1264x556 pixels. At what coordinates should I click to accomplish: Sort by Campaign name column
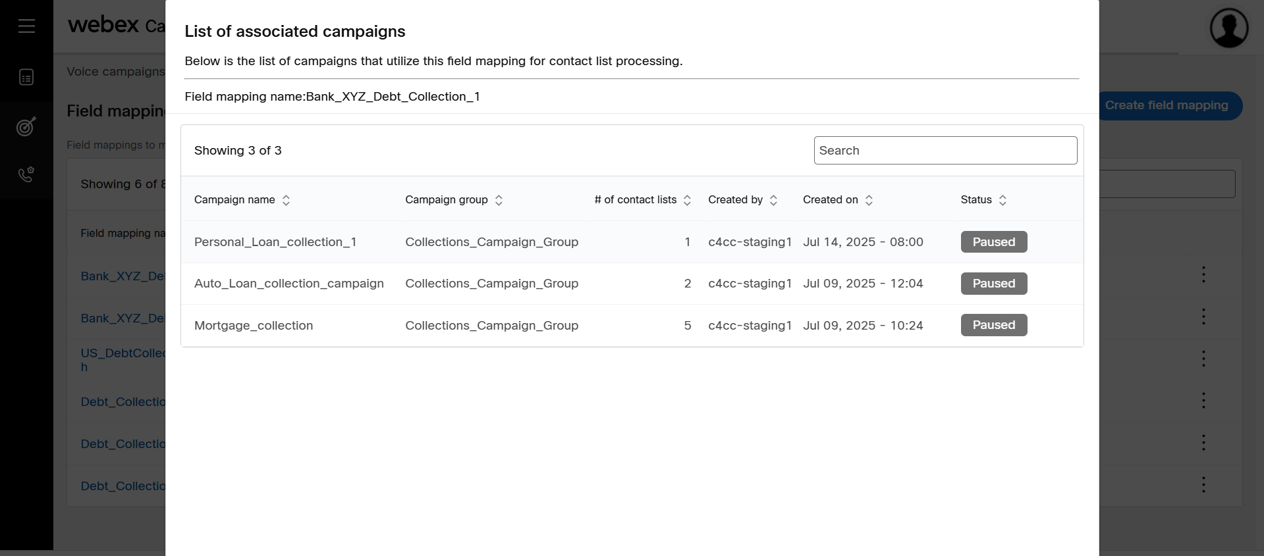point(286,200)
